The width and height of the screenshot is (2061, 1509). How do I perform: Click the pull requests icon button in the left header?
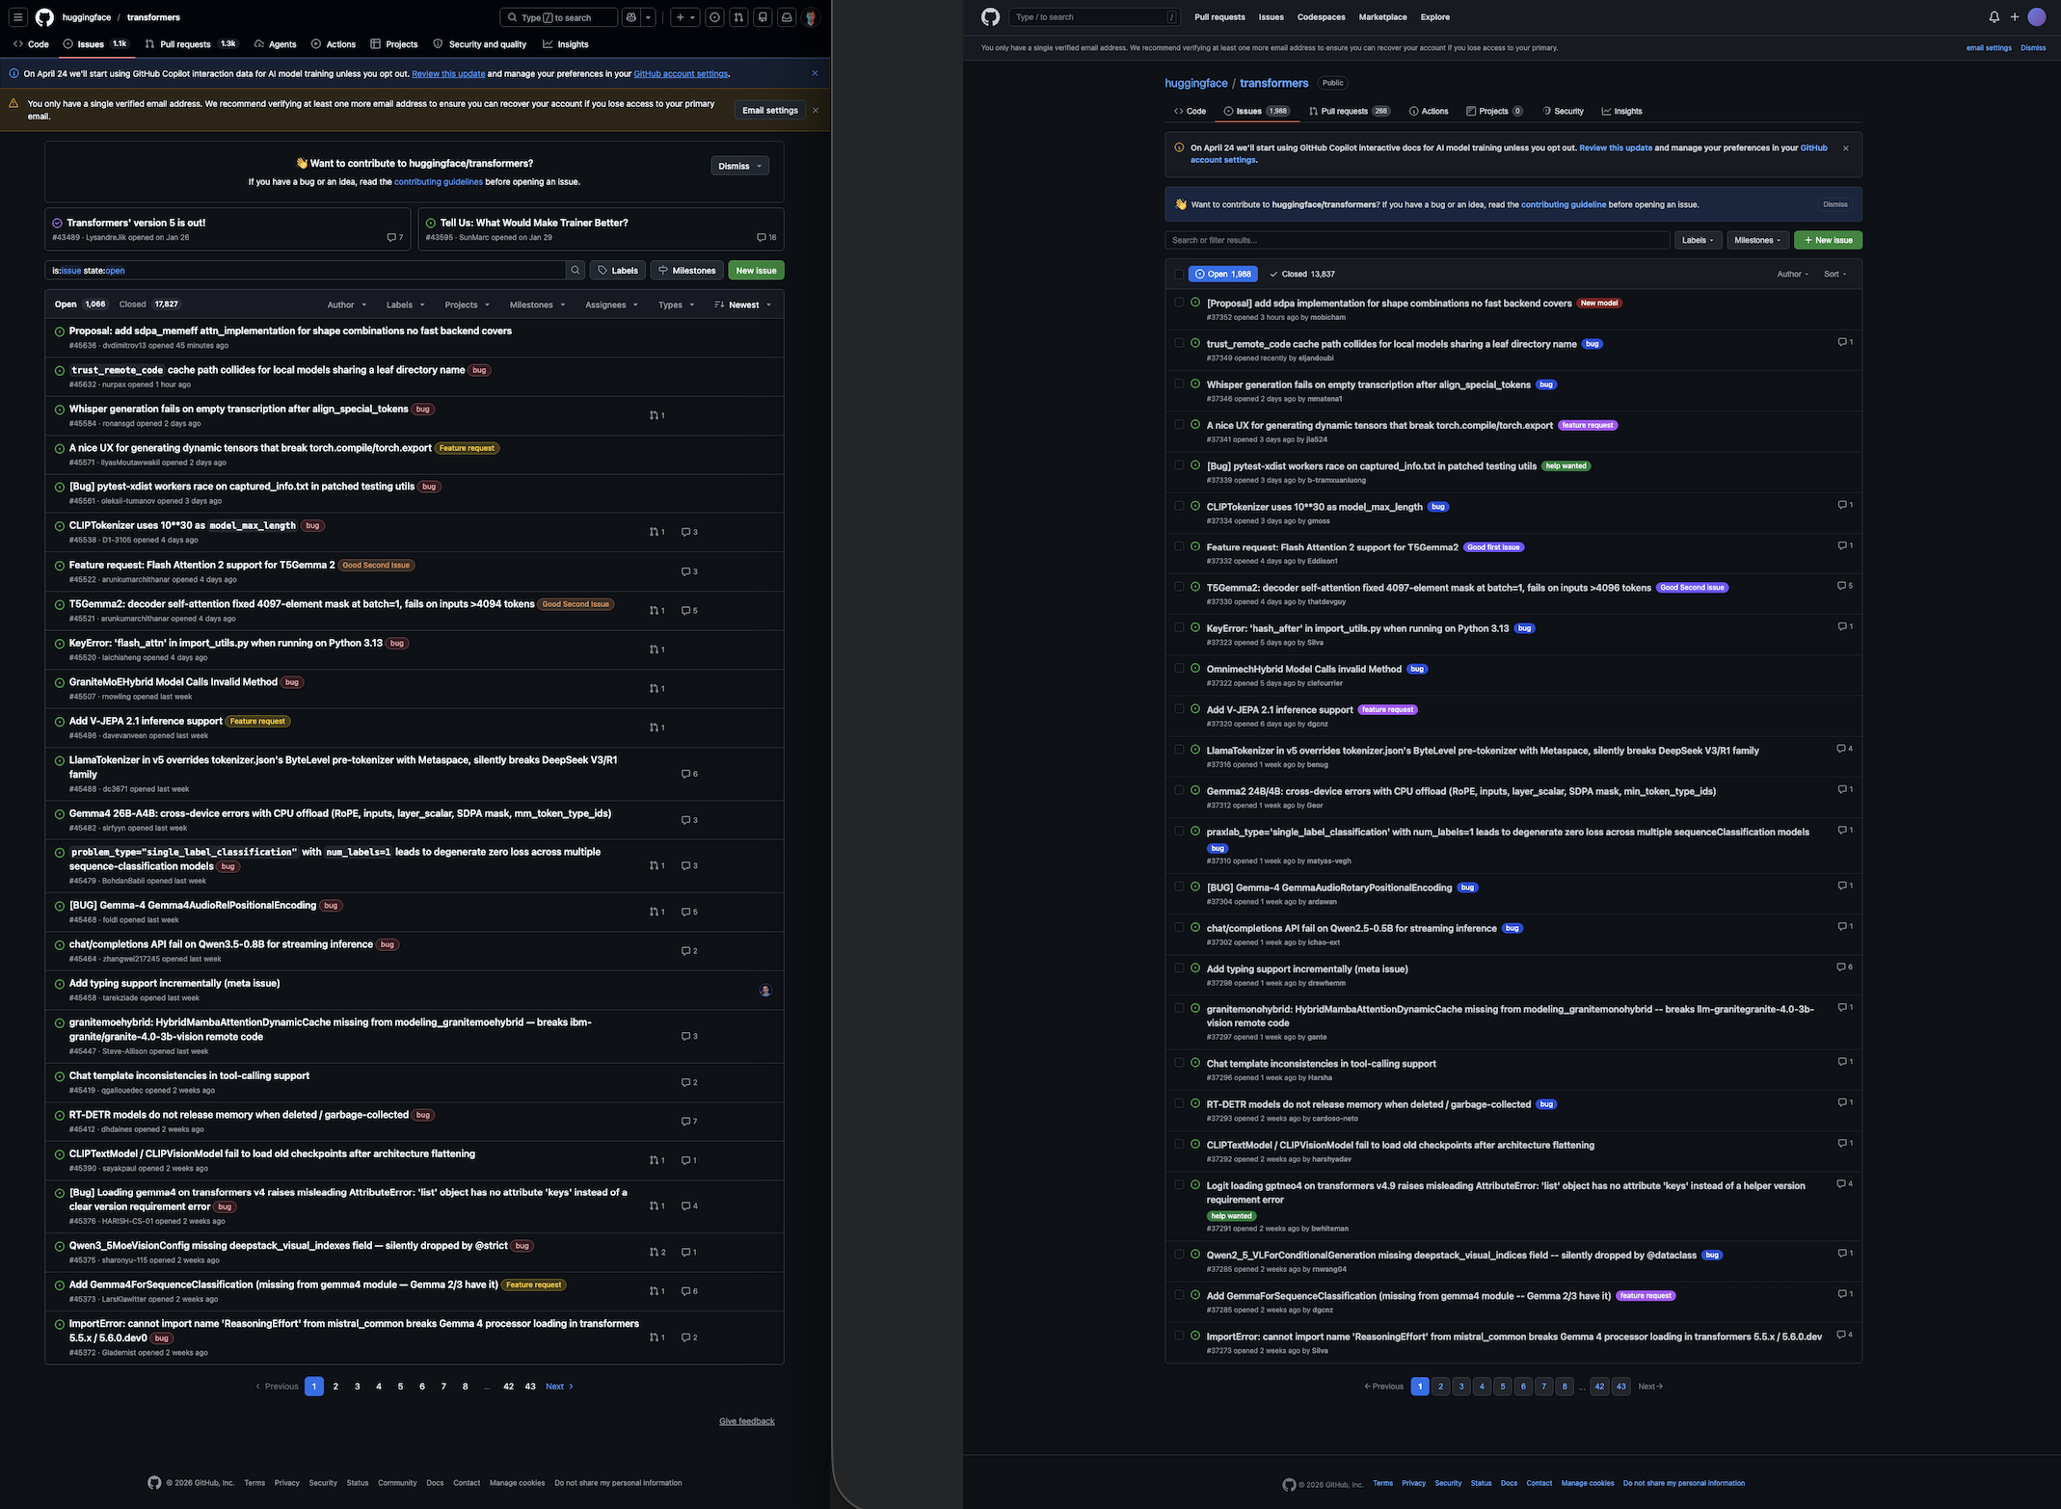click(x=738, y=17)
